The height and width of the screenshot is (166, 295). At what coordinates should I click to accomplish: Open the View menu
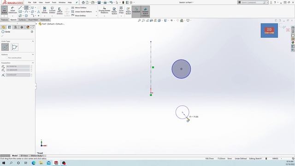pos(41,2)
